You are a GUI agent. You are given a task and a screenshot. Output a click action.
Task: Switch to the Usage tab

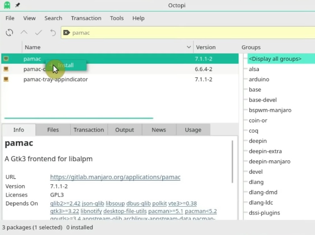pyautogui.click(x=193, y=130)
